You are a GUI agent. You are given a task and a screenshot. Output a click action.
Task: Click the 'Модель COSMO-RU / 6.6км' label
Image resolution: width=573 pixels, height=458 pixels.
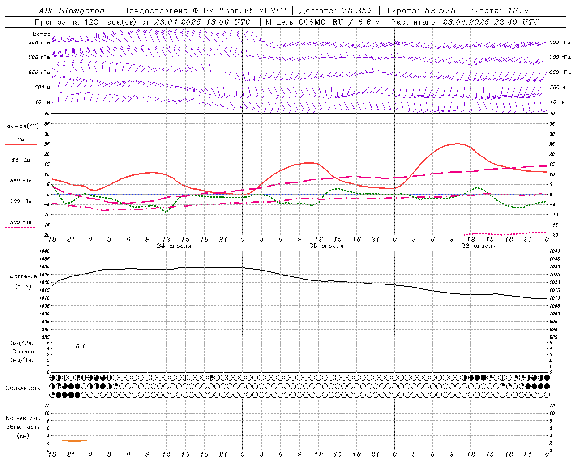[322, 22]
